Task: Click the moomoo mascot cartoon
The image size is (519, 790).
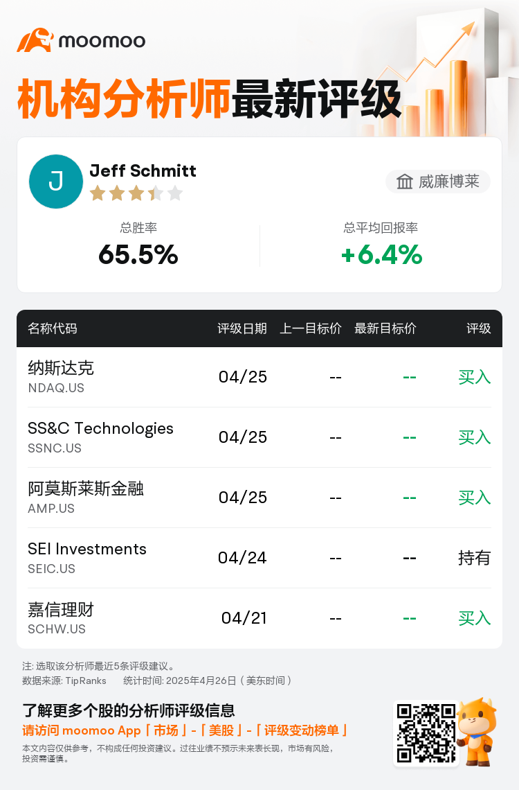Action: pyautogui.click(x=477, y=731)
